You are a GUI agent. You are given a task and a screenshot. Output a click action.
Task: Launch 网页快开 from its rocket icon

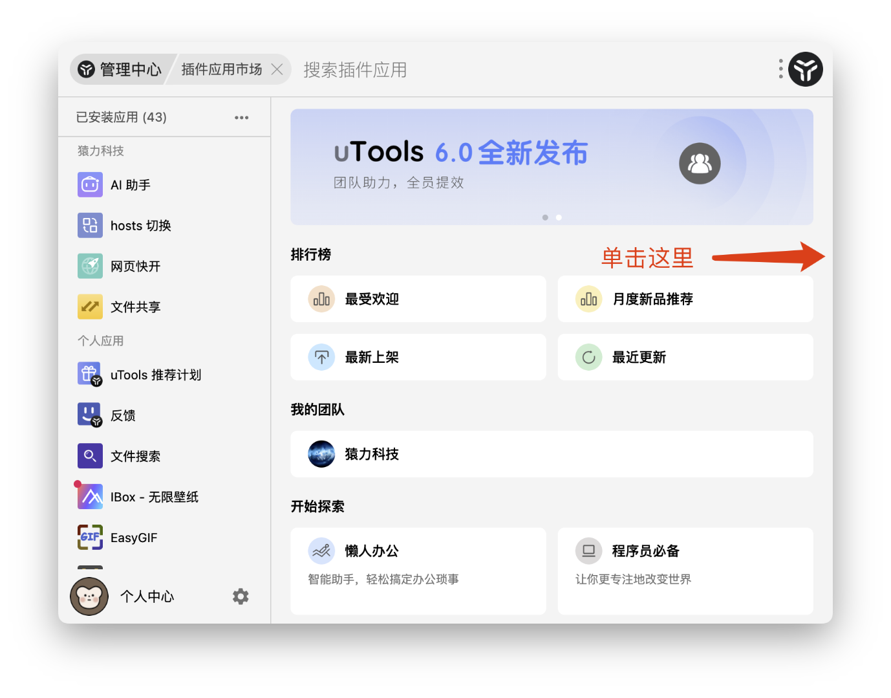point(90,267)
